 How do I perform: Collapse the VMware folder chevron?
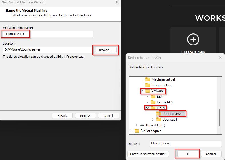142,91
